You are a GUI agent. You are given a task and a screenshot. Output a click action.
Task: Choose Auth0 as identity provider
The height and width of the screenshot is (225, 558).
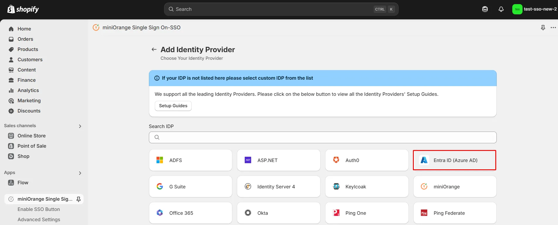(x=367, y=160)
